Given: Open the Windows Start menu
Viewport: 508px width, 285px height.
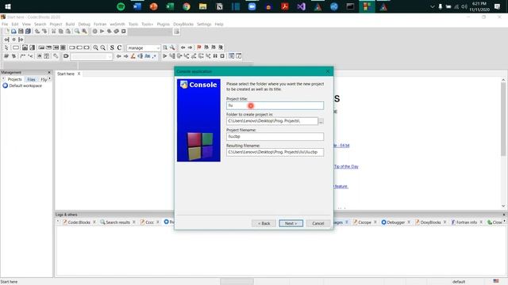Looking at the screenshot, I should pos(8,6).
